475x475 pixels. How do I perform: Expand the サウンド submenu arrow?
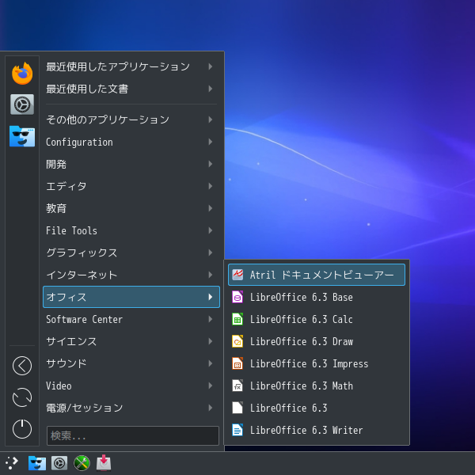pyautogui.click(x=211, y=363)
